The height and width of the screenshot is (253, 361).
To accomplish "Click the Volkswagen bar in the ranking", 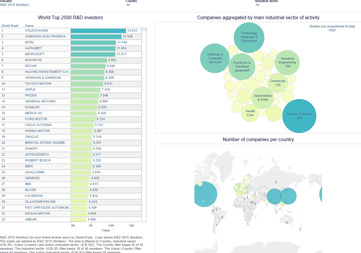I will click(x=98, y=31).
